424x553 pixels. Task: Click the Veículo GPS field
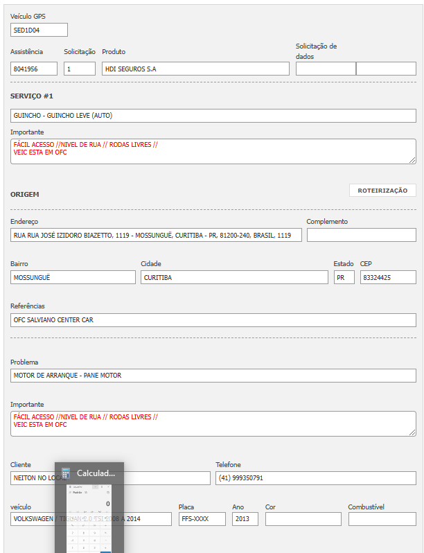39,30
